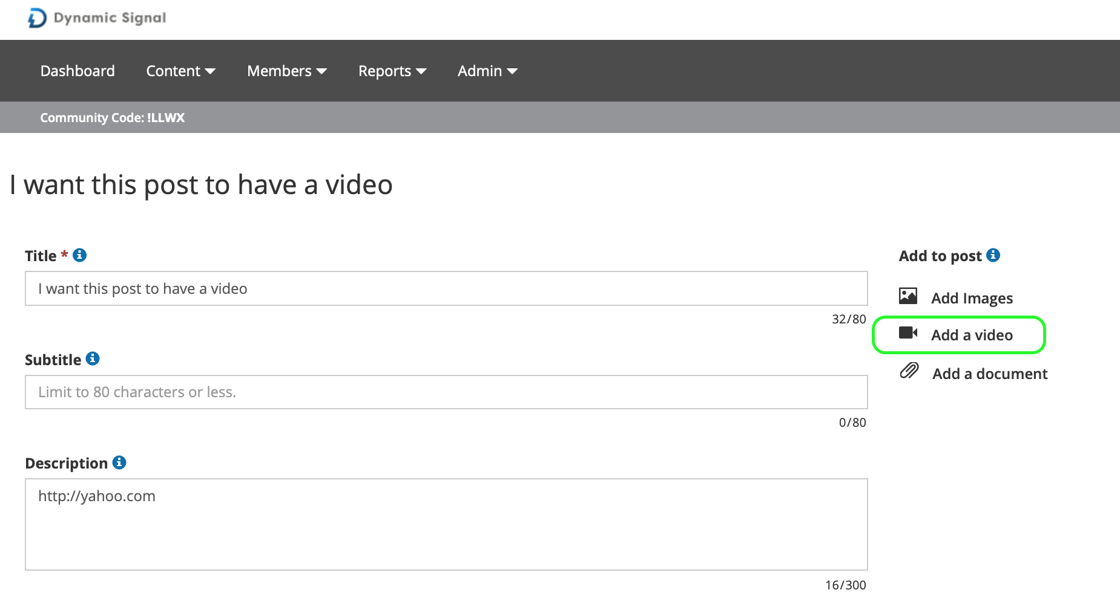Click the Subtitle field label
1120x613 pixels.
point(53,360)
